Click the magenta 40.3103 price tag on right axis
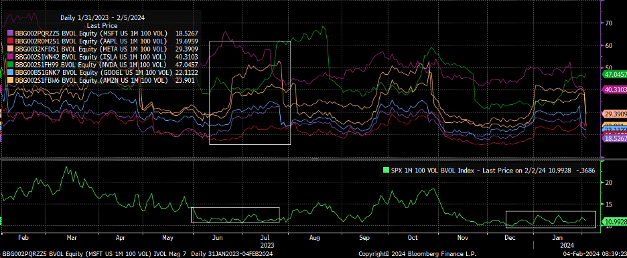627x258 pixels. 614,90
